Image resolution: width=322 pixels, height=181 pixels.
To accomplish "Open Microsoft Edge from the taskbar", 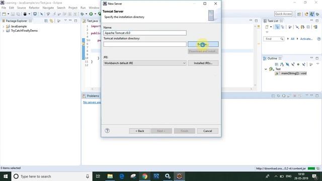I will (122, 176).
